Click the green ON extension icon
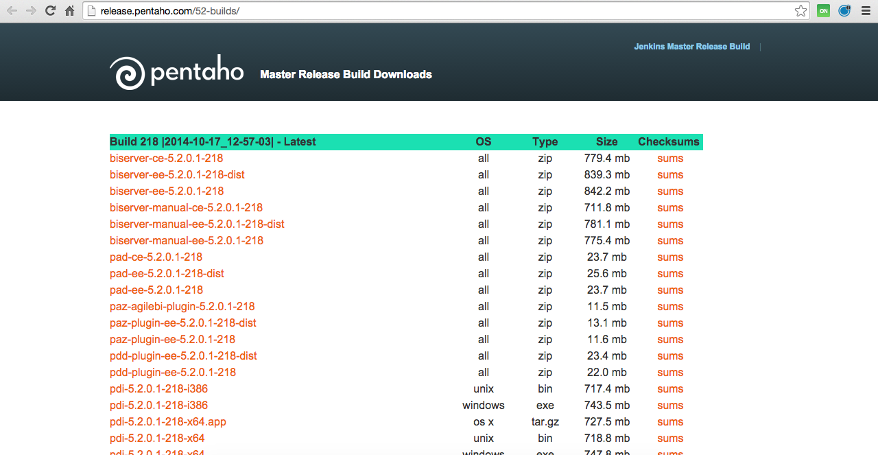Viewport: 878px width, 455px height. (823, 11)
